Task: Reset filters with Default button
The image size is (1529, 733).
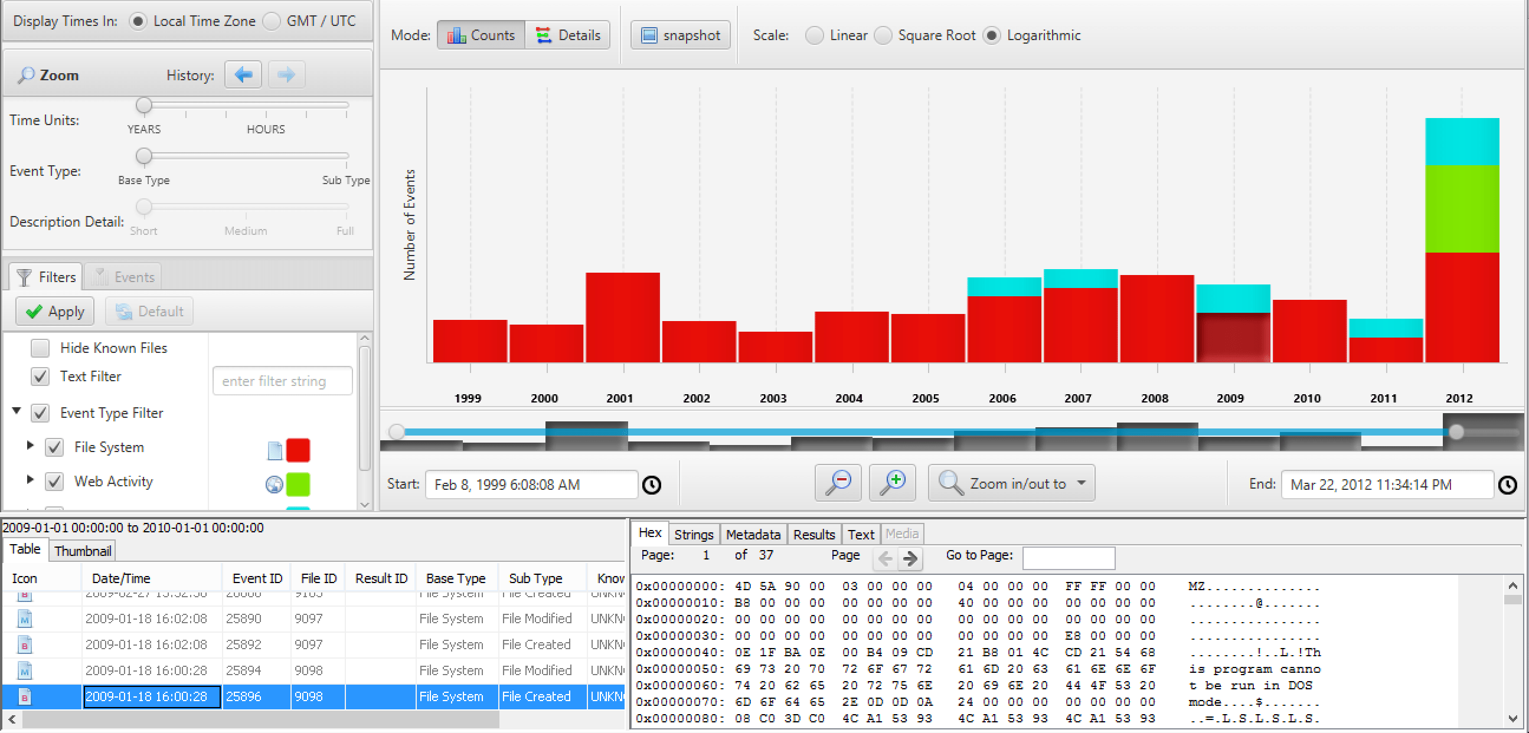Action: coord(149,311)
